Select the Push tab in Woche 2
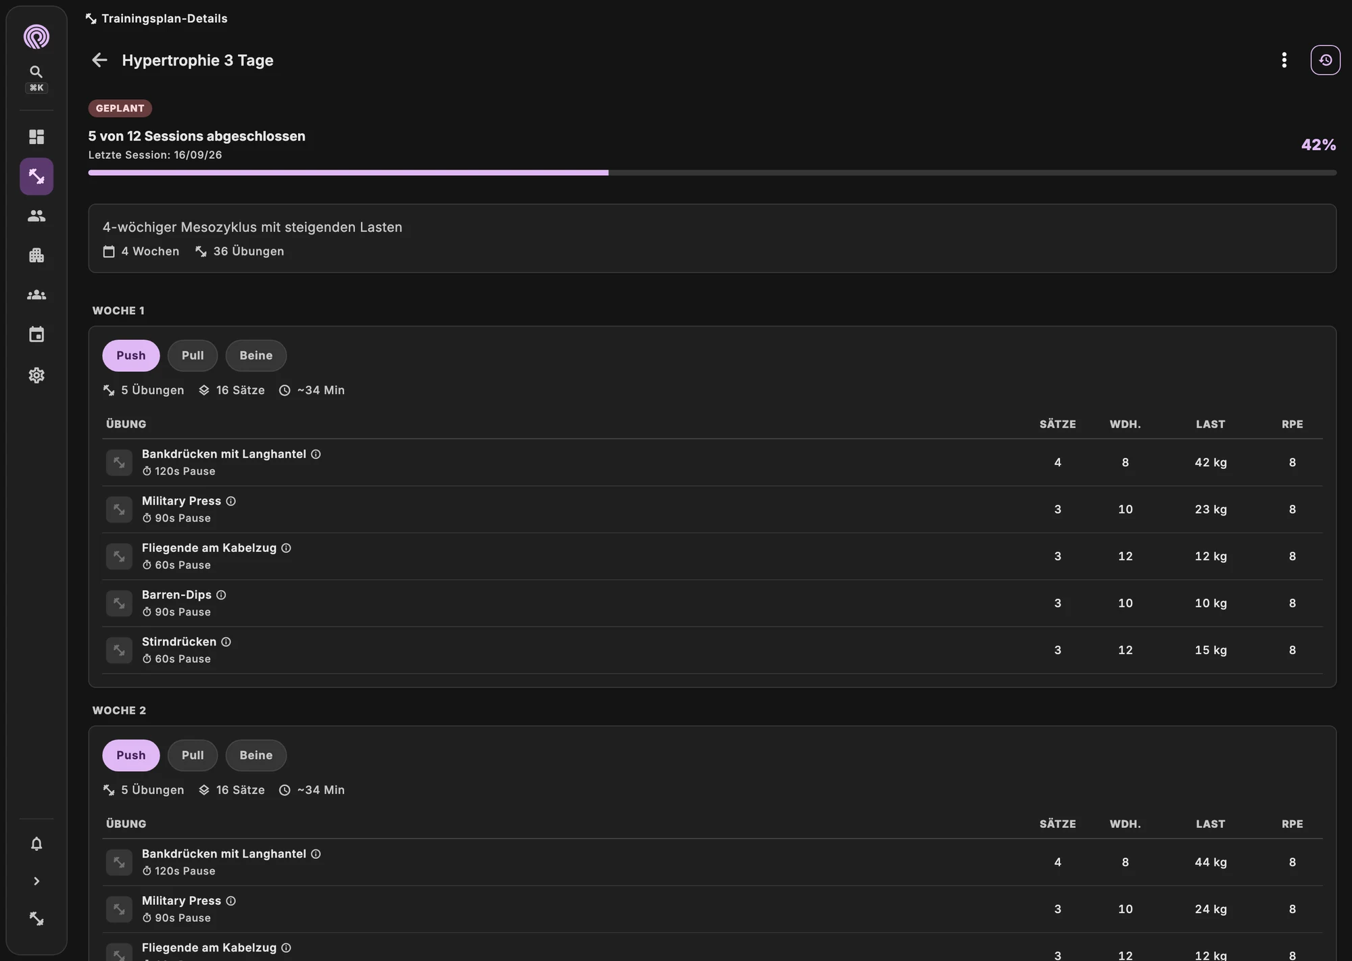 [x=131, y=756]
